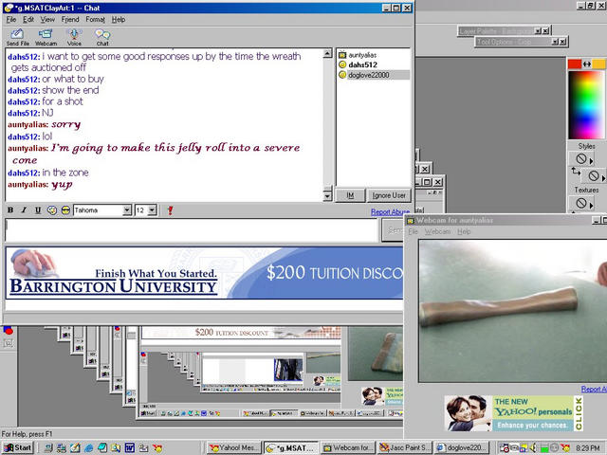Click the 8:29 PM system clock
Screen dimensions: 607x455
coord(588,448)
